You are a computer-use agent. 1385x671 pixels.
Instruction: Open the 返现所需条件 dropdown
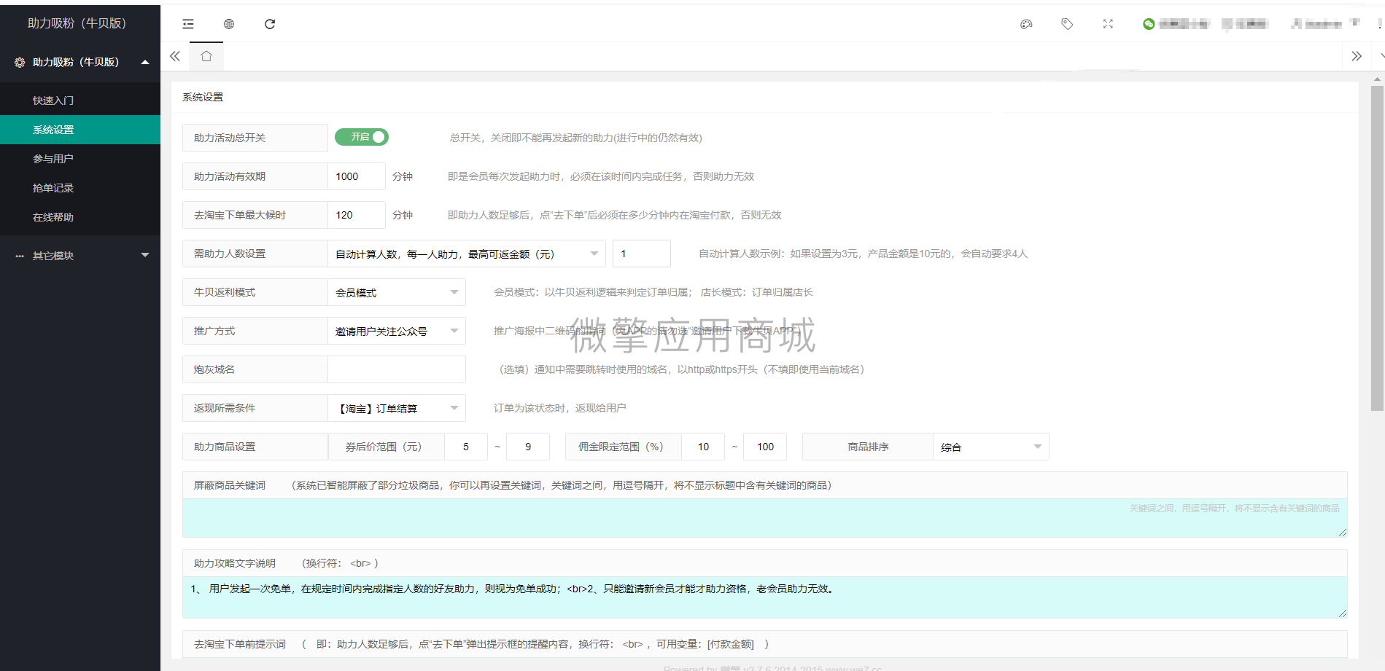(397, 408)
